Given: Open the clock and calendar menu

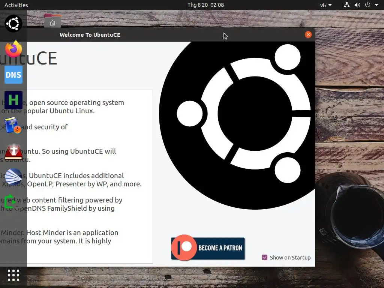Looking at the screenshot, I should click(x=205, y=5).
